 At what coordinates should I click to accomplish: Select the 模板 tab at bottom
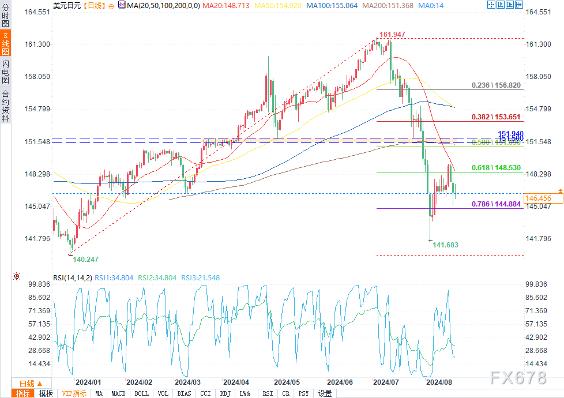[x=46, y=393]
